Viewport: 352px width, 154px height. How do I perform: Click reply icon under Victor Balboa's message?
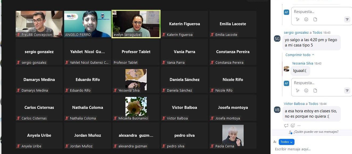coord(286,126)
